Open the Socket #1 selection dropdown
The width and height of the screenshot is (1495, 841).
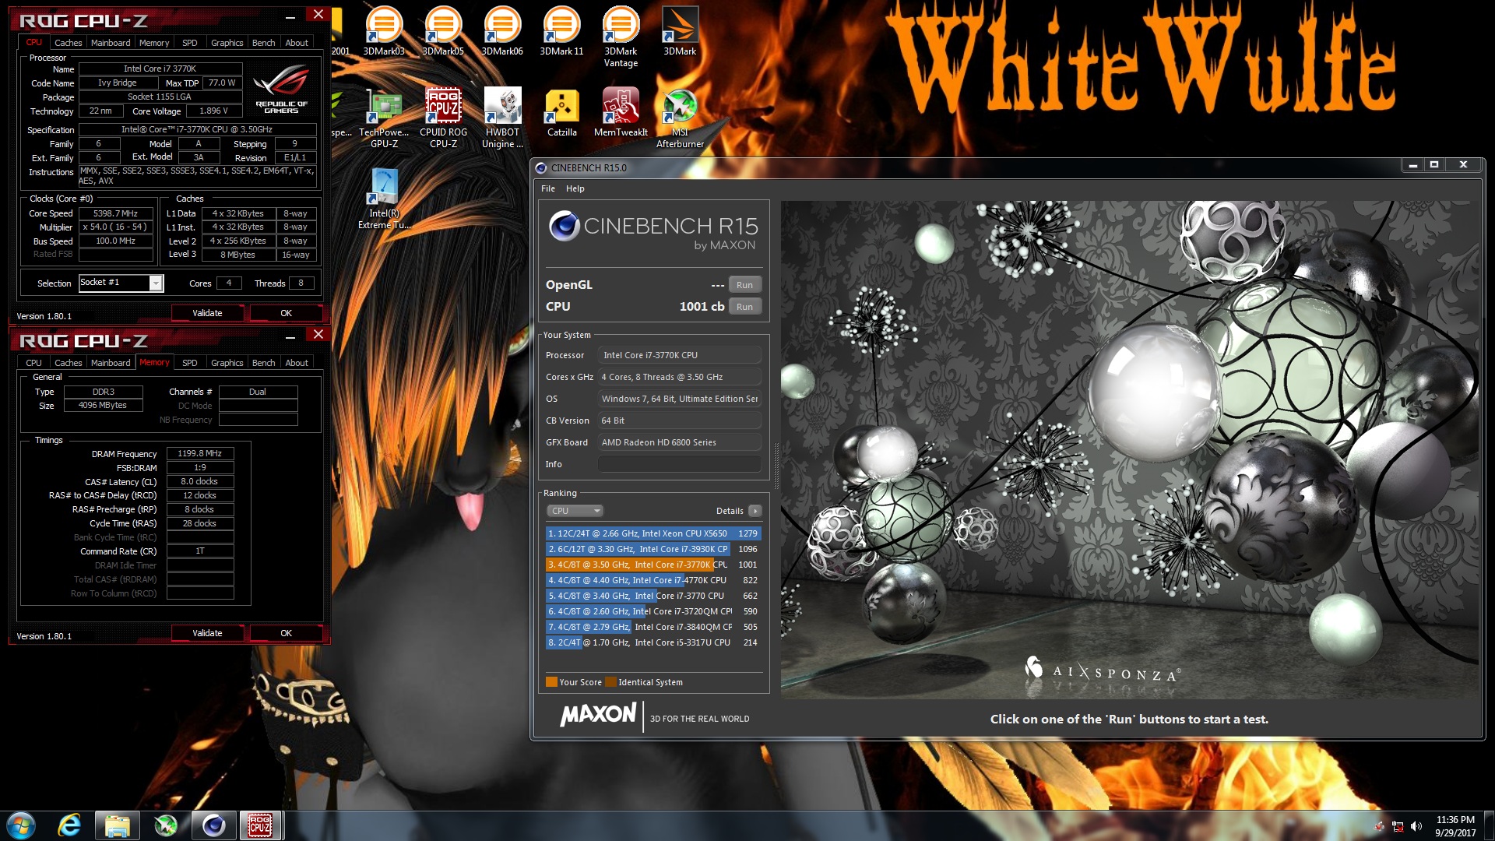click(x=156, y=283)
